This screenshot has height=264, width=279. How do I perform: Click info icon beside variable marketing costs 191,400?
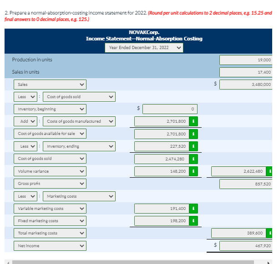pos(193,209)
